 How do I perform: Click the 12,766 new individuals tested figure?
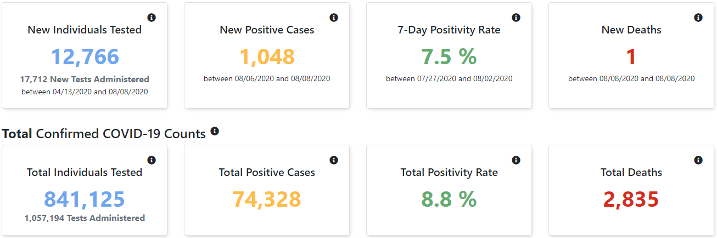coord(85,57)
